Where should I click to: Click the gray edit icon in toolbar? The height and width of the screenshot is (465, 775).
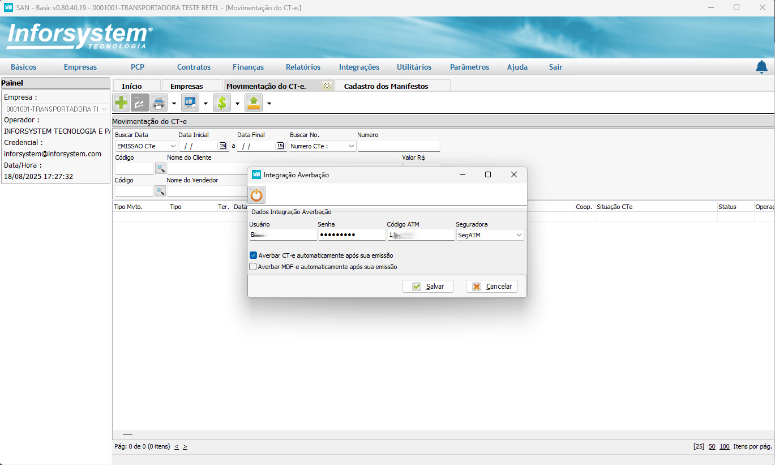coord(140,103)
